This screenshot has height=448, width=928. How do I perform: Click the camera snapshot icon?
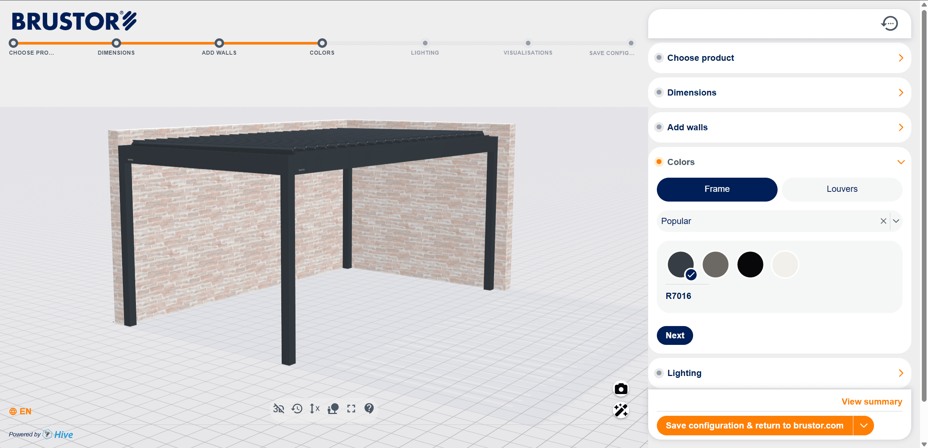[x=621, y=389]
